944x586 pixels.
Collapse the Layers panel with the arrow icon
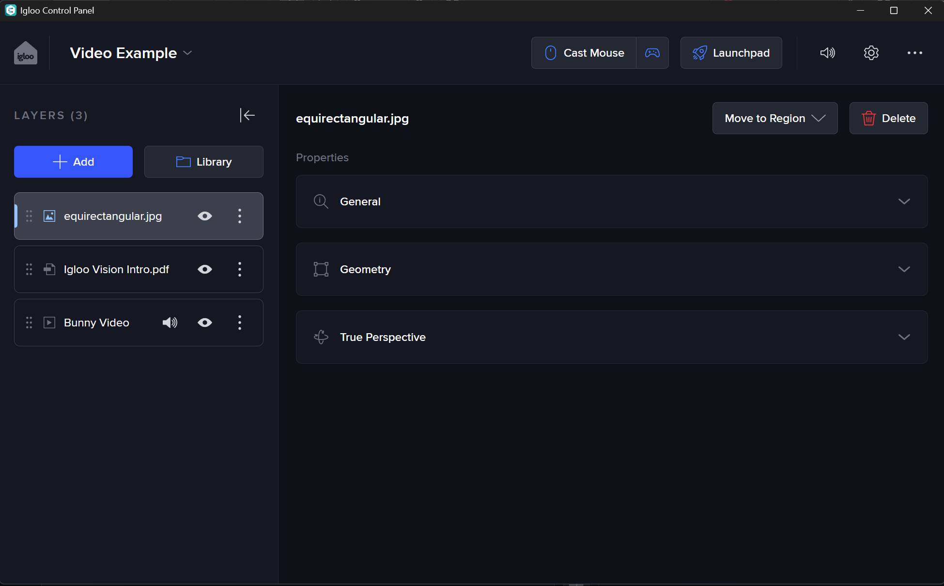[248, 115]
